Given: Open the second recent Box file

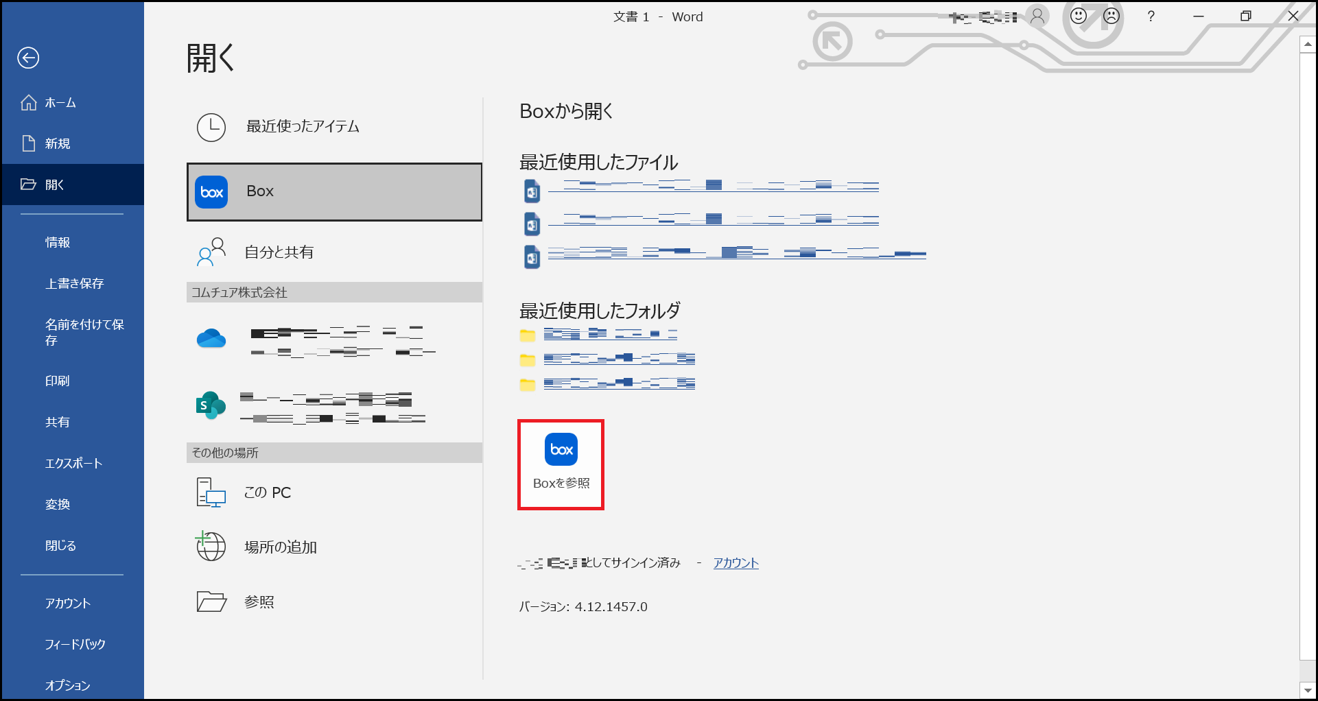Looking at the screenshot, I should point(714,219).
